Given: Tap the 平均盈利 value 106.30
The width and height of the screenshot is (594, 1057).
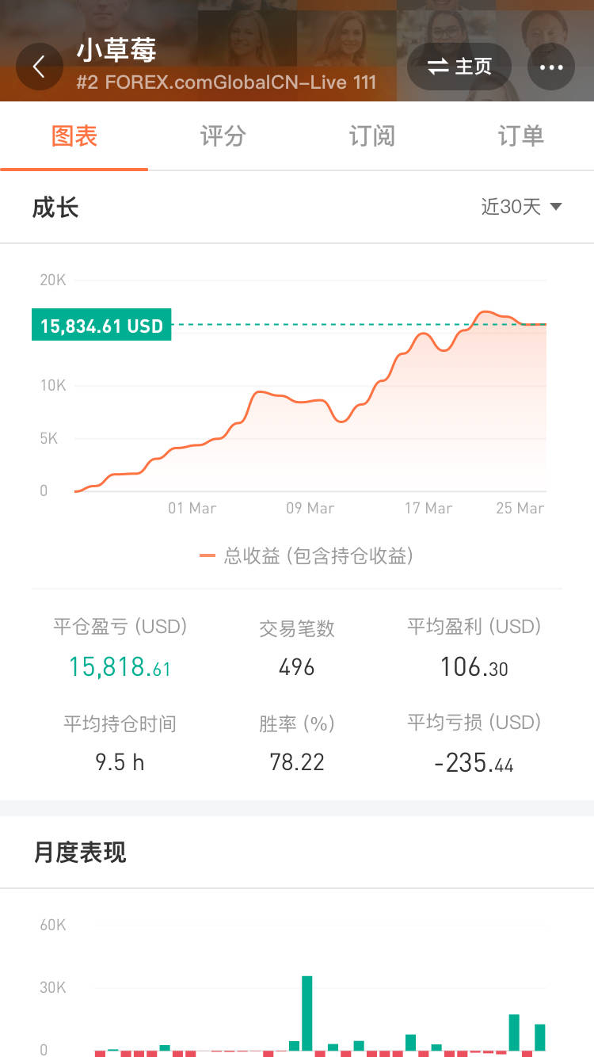Looking at the screenshot, I should click(474, 667).
